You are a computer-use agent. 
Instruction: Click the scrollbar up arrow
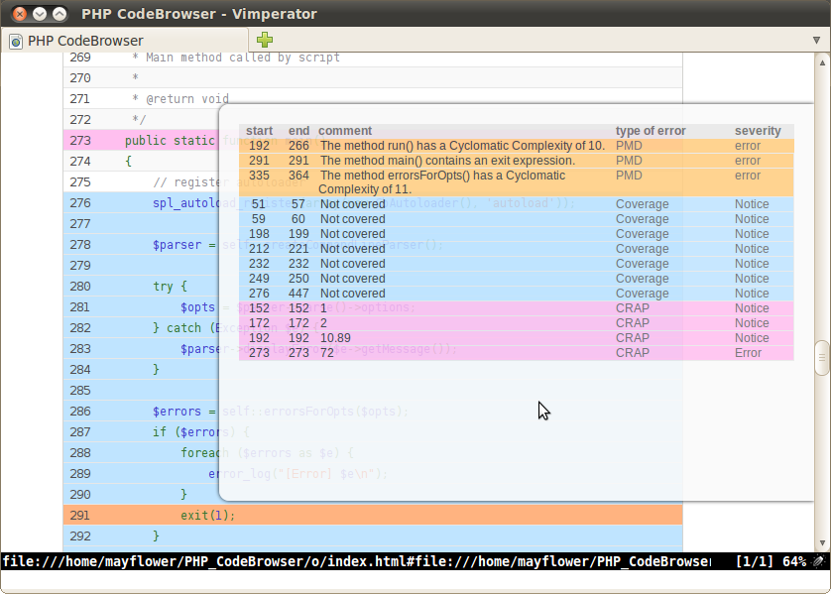(x=822, y=62)
